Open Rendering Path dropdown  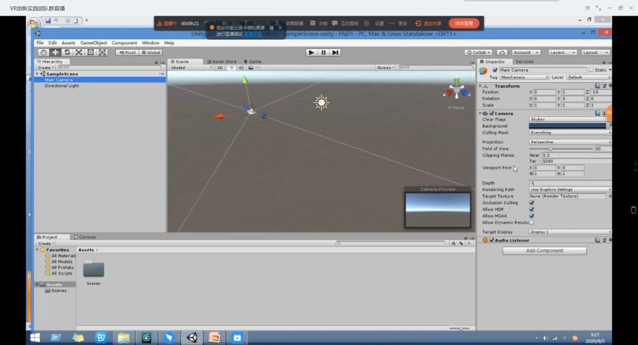click(x=570, y=189)
